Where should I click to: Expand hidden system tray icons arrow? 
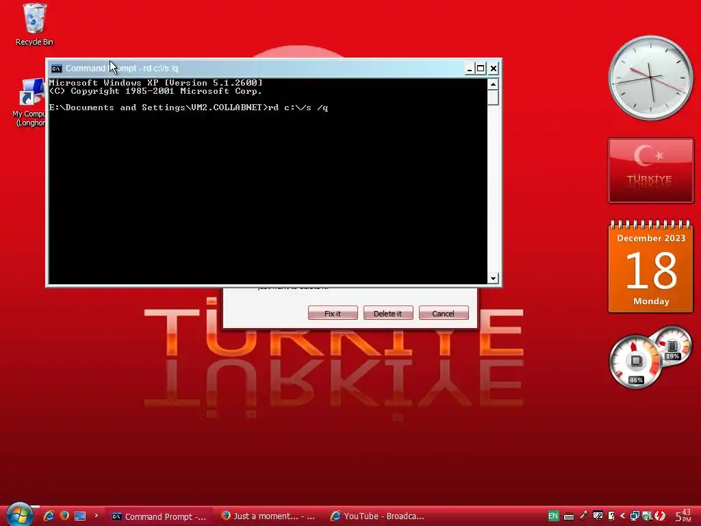coord(622,516)
